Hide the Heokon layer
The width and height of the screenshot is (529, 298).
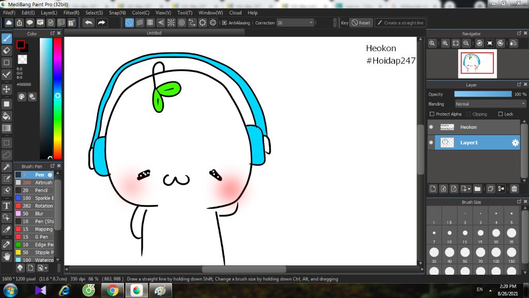(431, 127)
